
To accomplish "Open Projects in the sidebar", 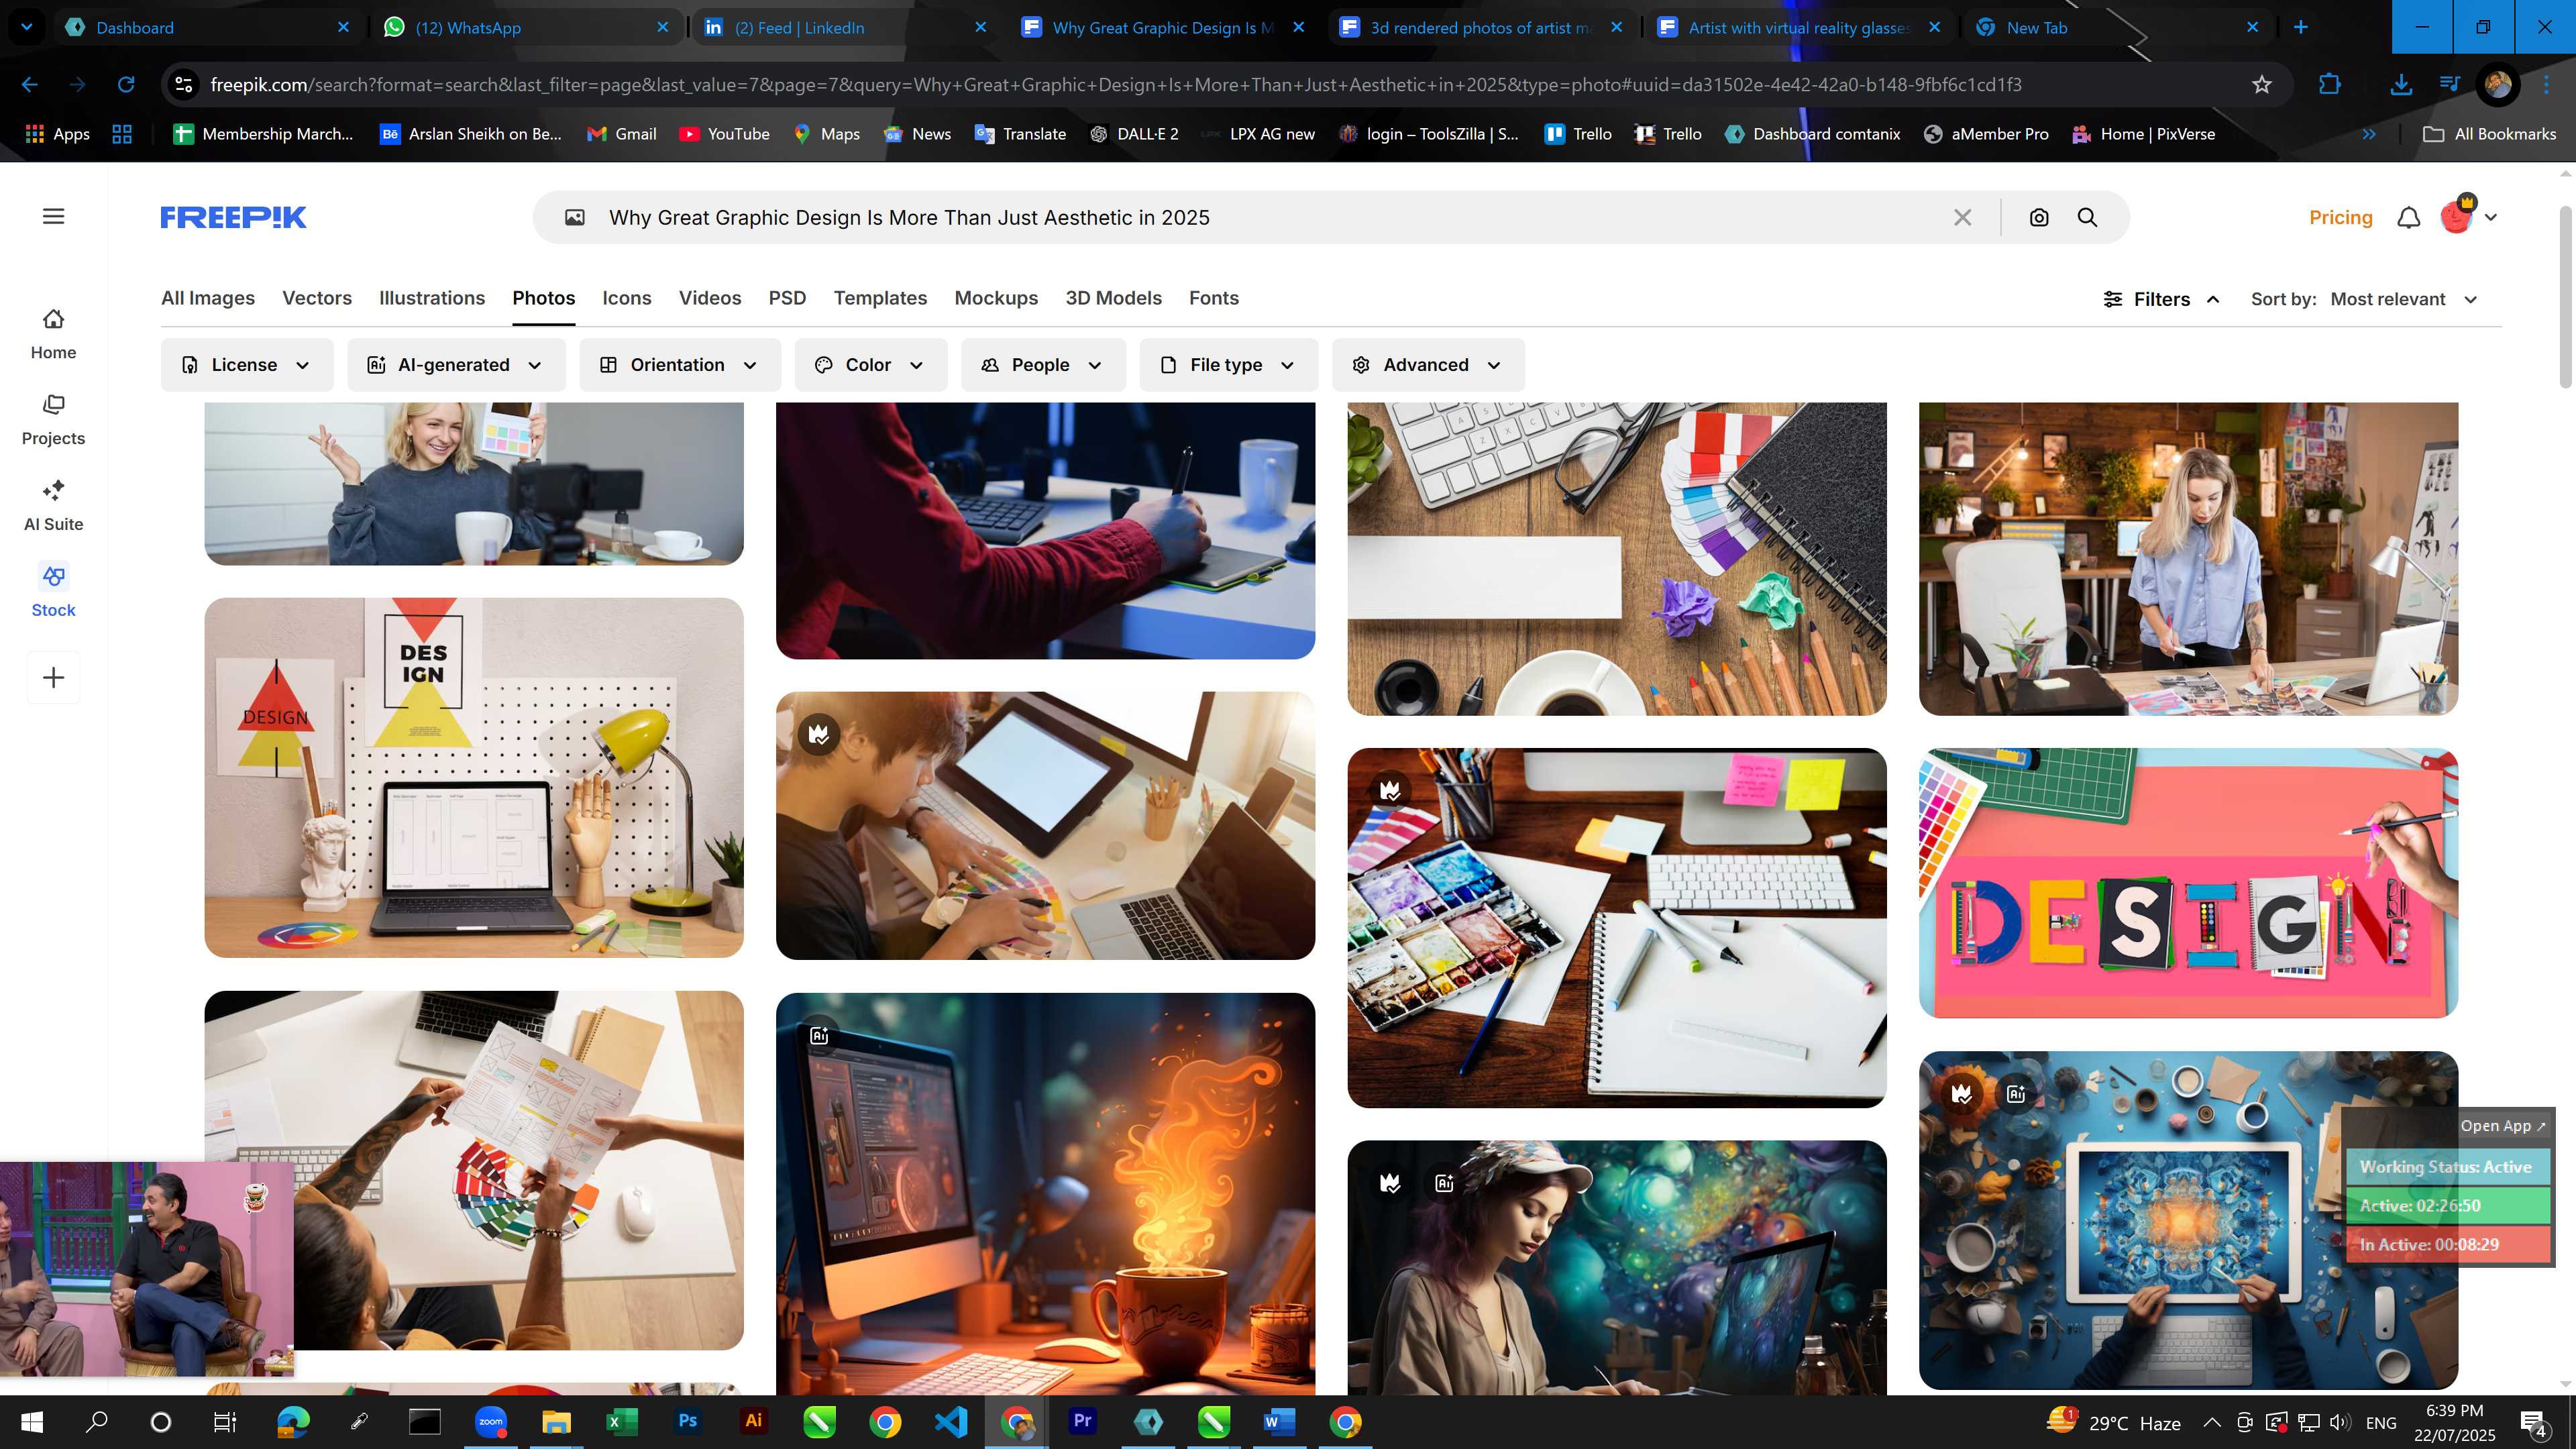I will [x=53, y=420].
